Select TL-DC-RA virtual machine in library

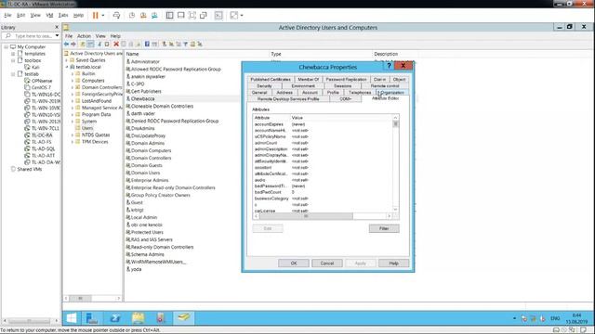39,135
